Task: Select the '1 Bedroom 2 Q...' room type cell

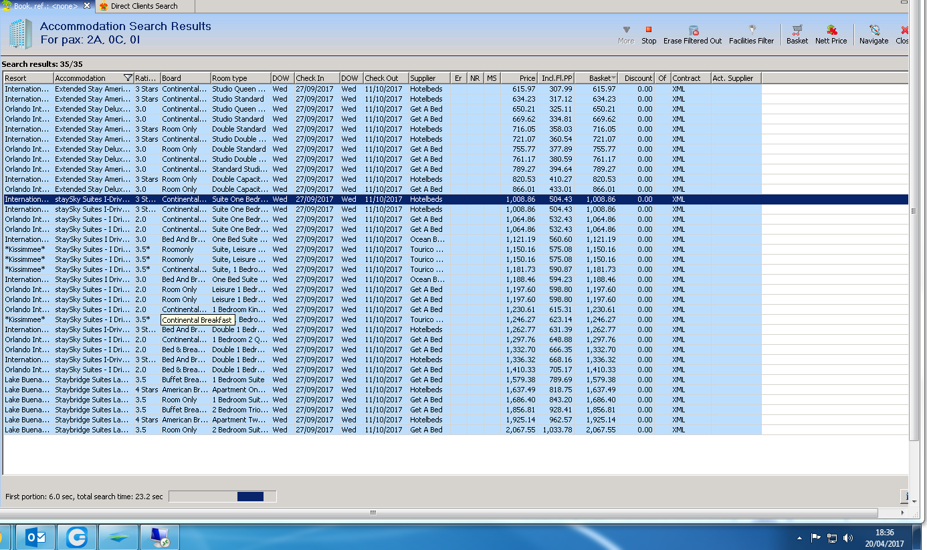Action: tap(241, 339)
